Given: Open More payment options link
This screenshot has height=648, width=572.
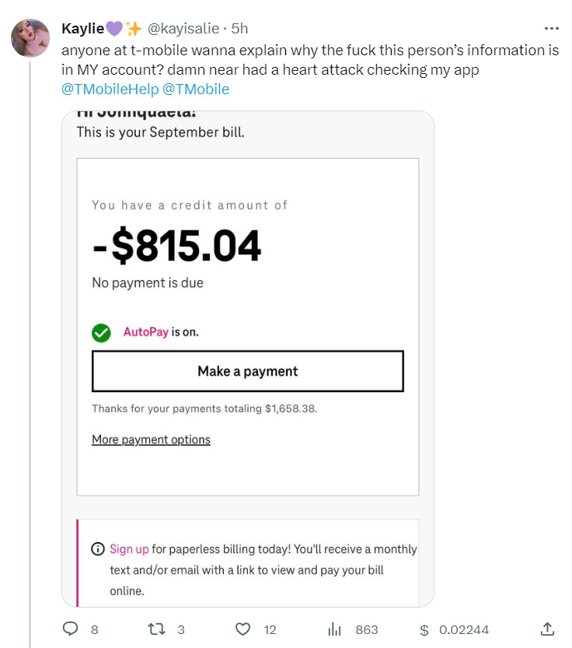Looking at the screenshot, I should 151,440.
